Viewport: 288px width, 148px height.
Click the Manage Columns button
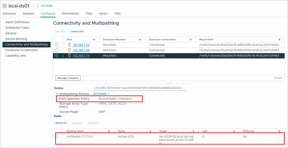tap(68, 78)
